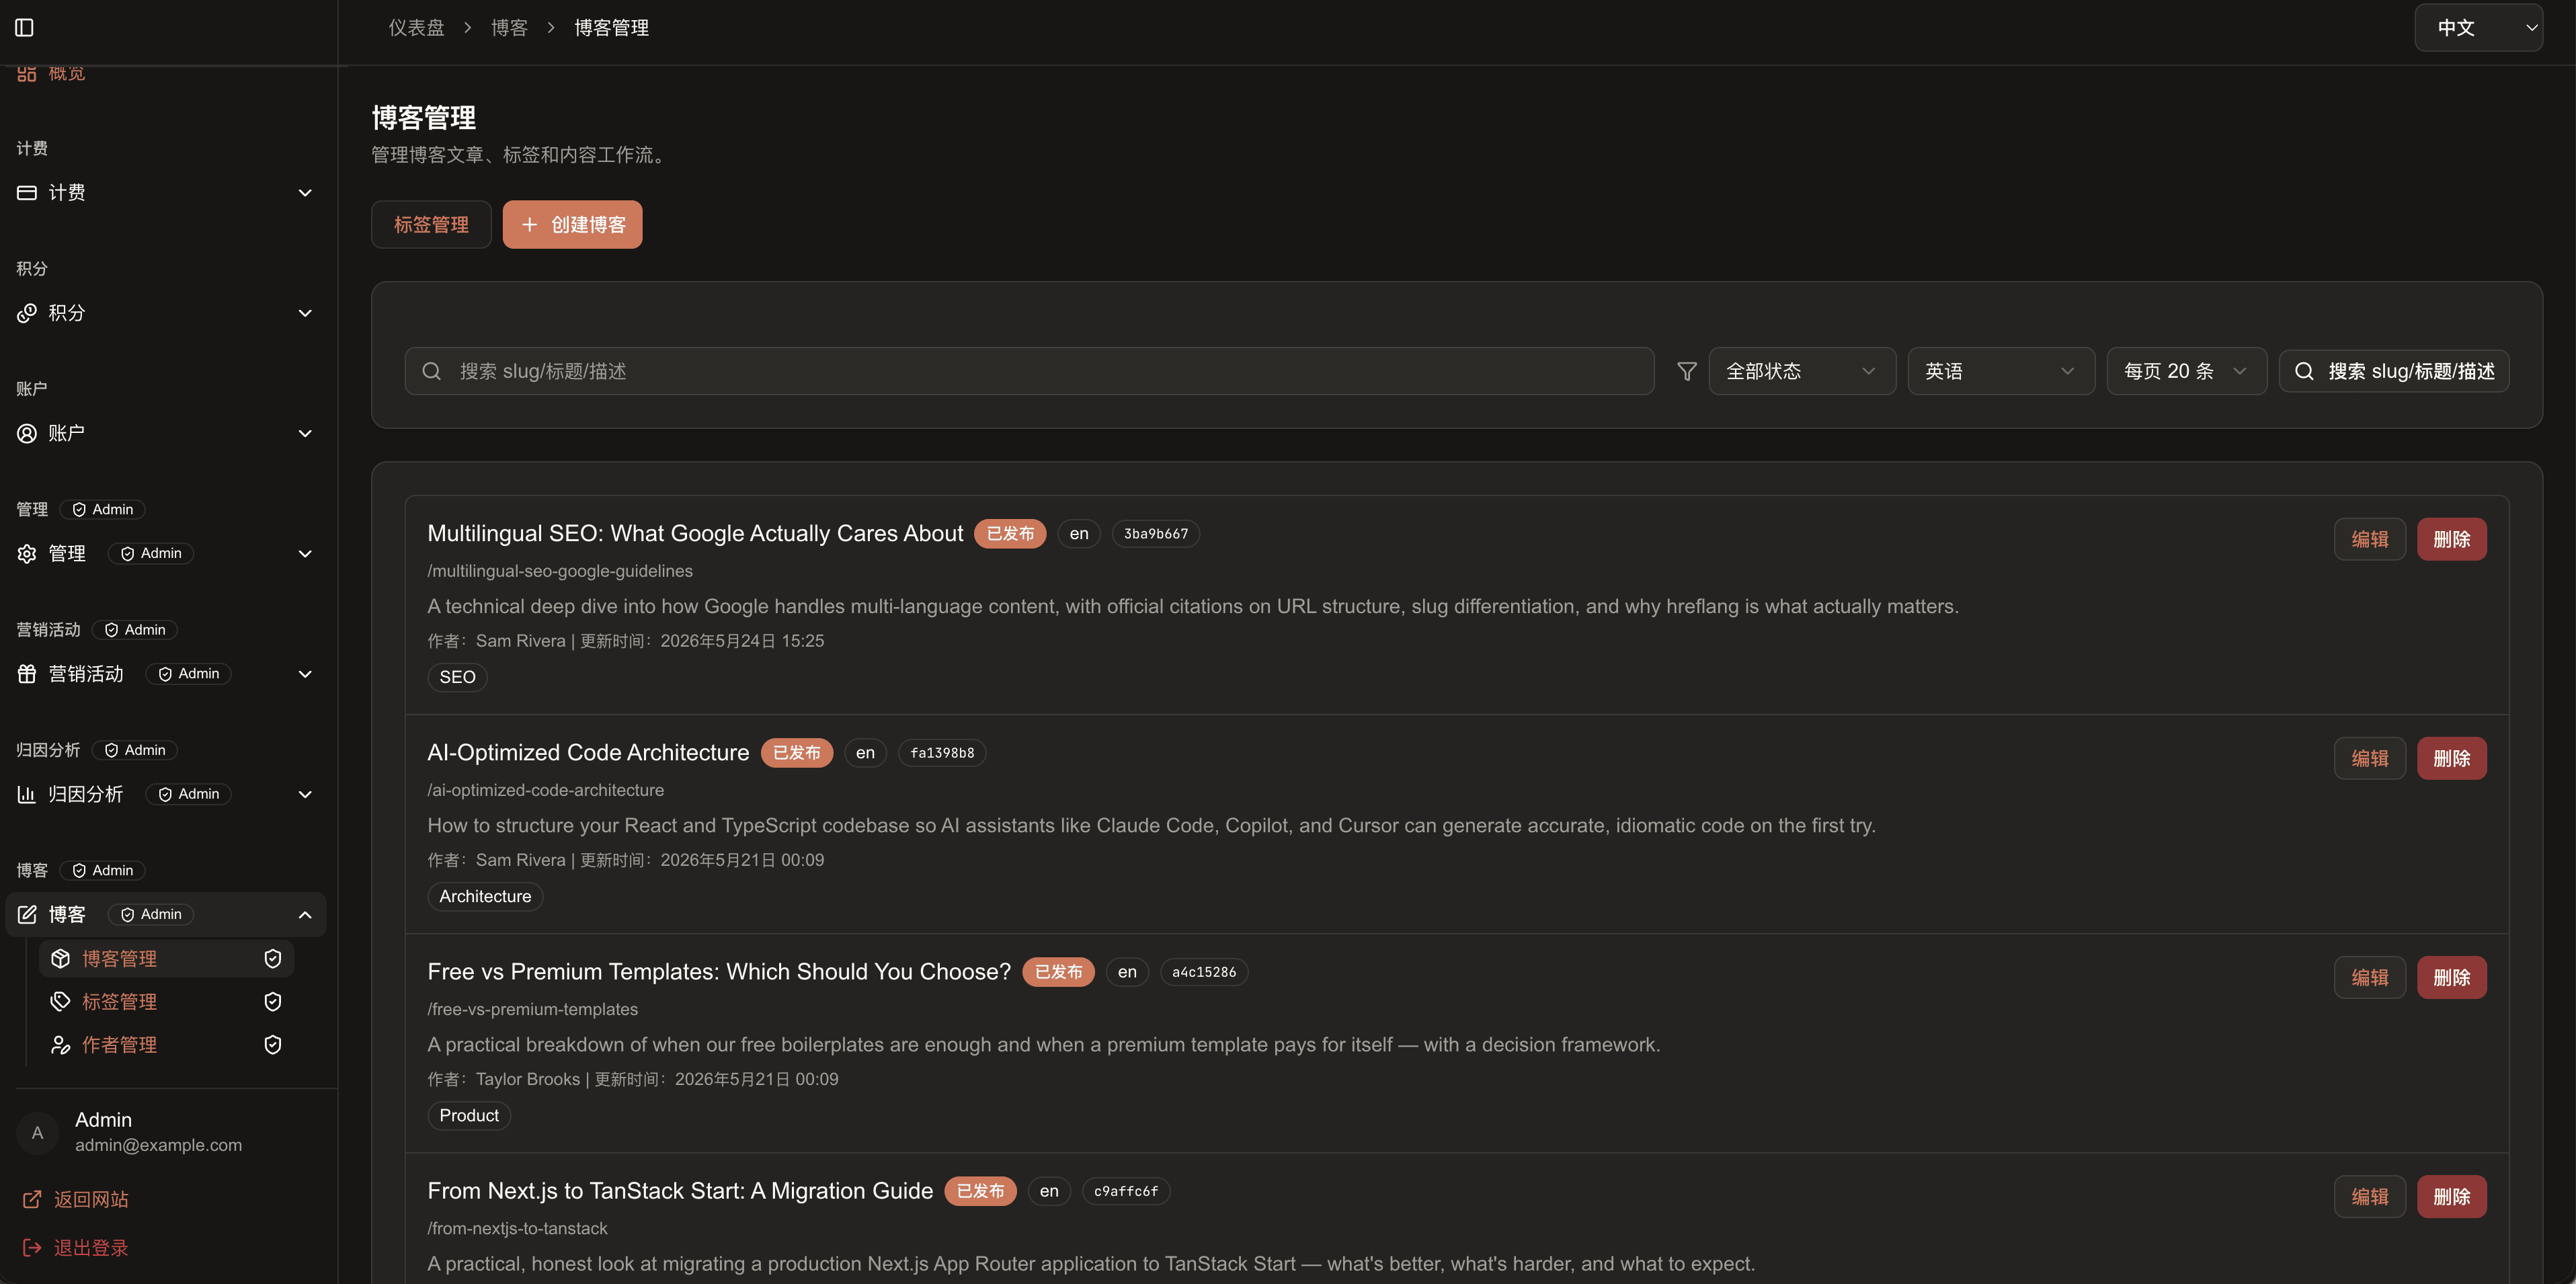Open 标签管理 in sidebar submenu
The height and width of the screenshot is (1284, 2576).
click(x=166, y=1002)
